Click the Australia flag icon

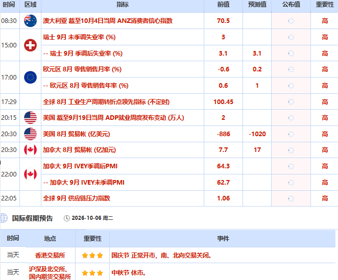(x=31, y=21)
